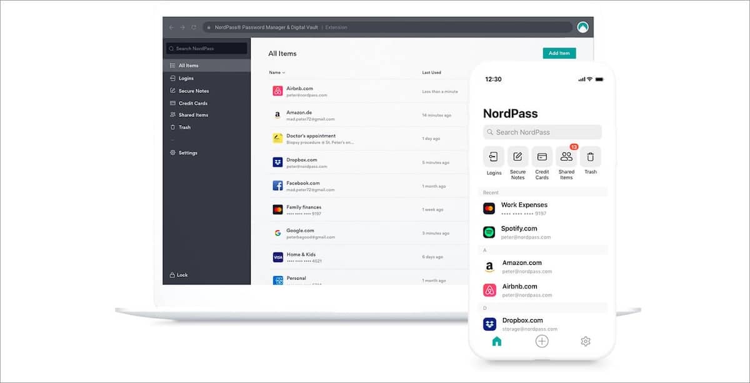
Task: Tap the Credit Cards icon on phone
Action: pyautogui.click(x=542, y=157)
